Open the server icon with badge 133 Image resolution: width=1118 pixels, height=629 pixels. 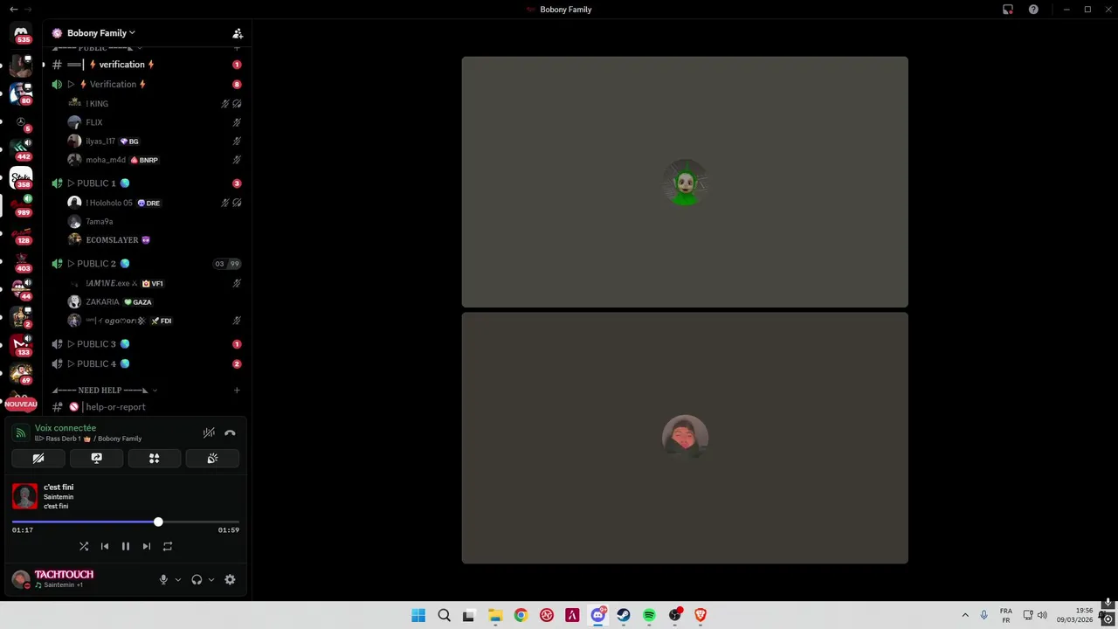[21, 346]
